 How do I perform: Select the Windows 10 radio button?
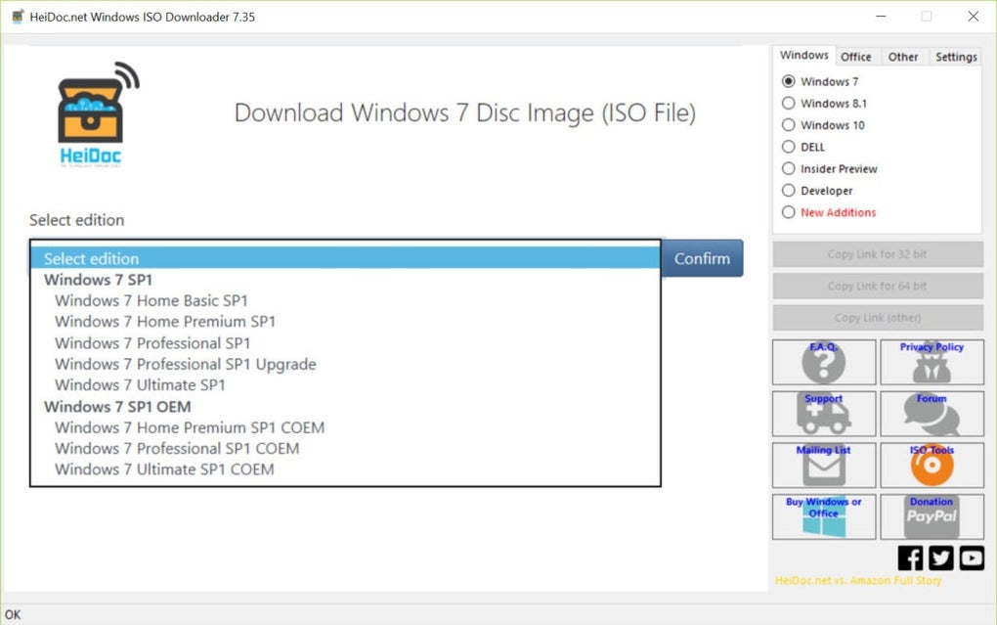point(789,125)
